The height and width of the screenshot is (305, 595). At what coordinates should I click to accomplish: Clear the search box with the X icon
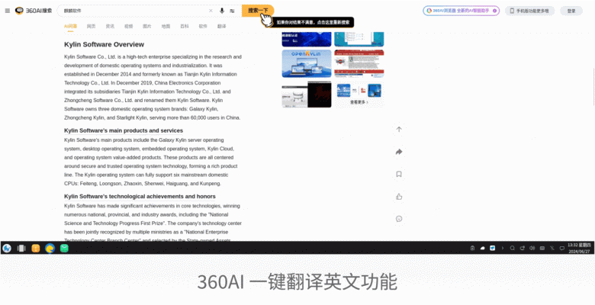[211, 11]
